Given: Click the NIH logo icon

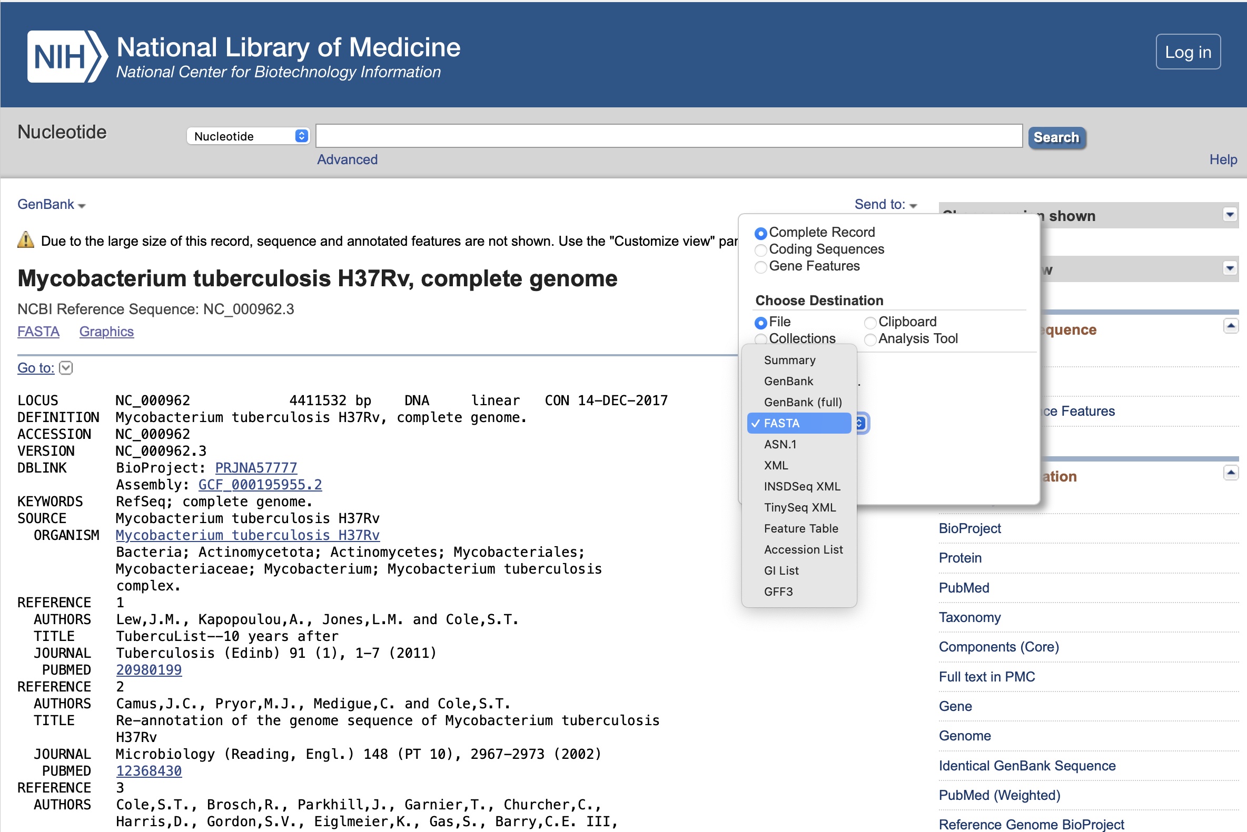Looking at the screenshot, I should [x=66, y=56].
